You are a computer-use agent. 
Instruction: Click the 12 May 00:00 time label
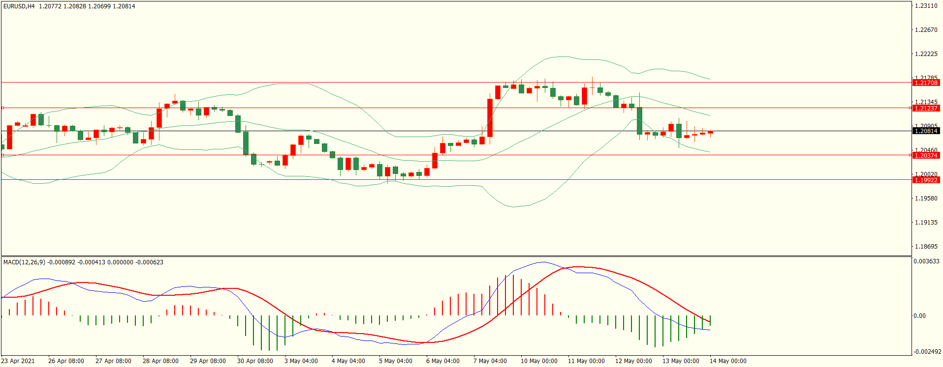633,361
